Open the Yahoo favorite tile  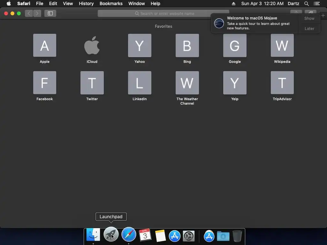140,45
